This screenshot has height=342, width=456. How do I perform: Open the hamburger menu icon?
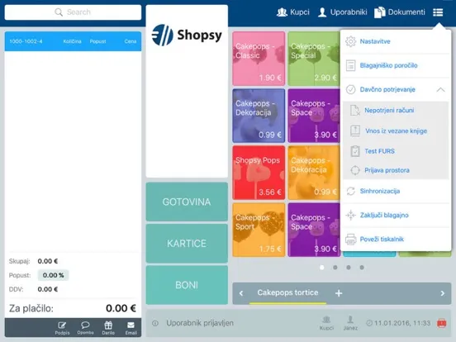(x=438, y=12)
